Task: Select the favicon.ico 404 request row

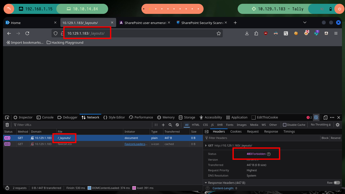Action: 103,144
